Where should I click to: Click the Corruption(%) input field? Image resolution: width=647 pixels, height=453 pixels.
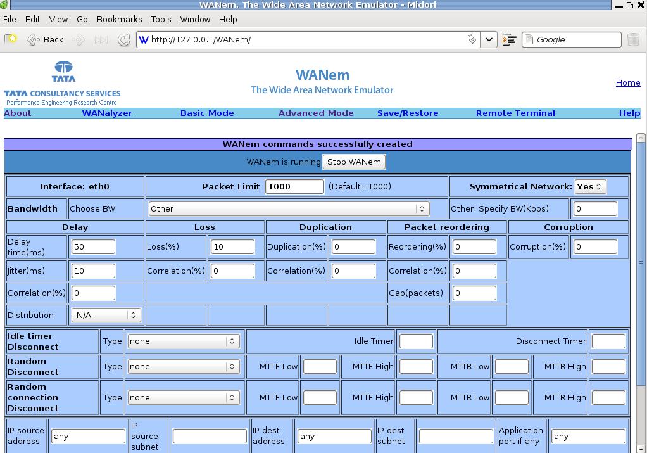pos(595,247)
